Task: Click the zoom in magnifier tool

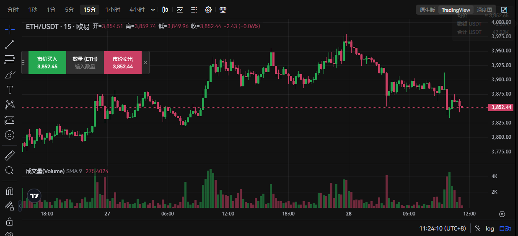Action: tap(10, 170)
